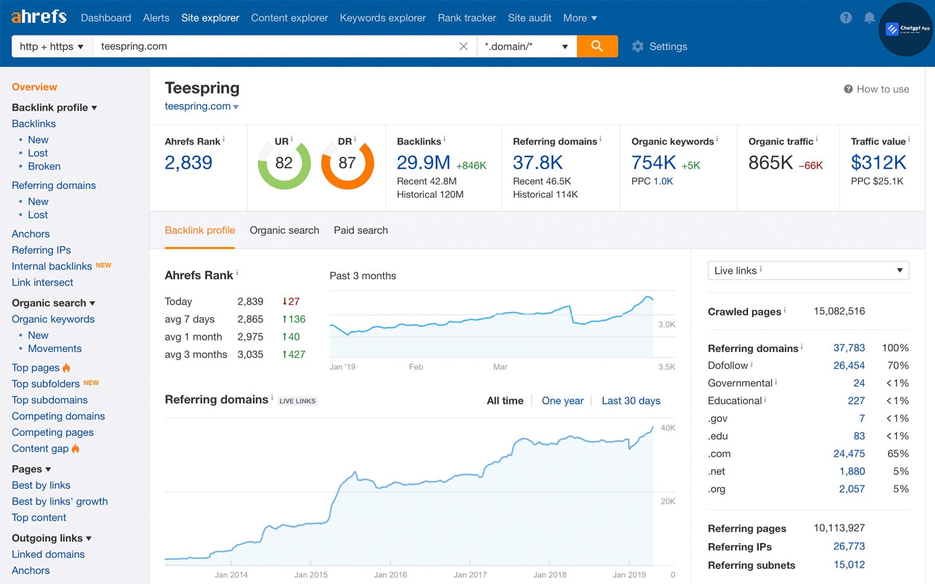Open the teespring.com dropdown arrow under title
935x584 pixels.
tap(236, 107)
